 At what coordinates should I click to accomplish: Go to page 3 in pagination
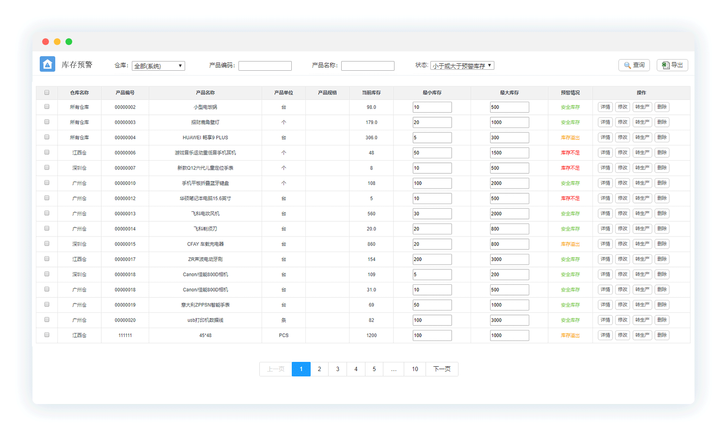click(337, 369)
